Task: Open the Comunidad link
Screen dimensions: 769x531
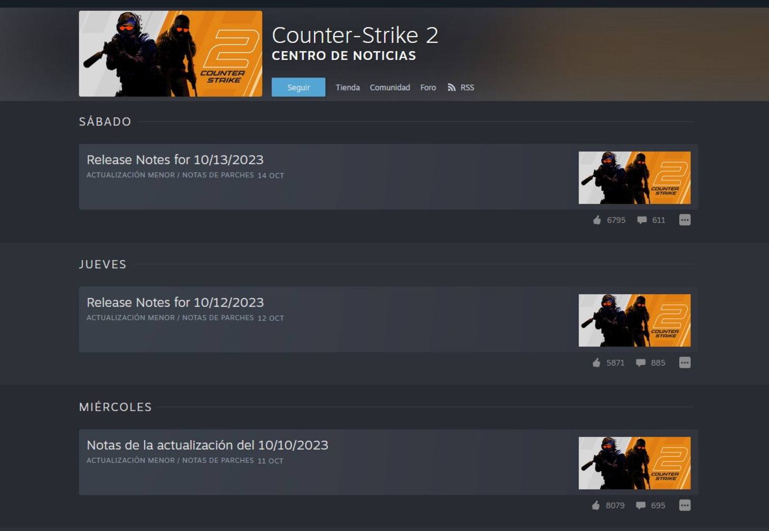Action: 390,88
